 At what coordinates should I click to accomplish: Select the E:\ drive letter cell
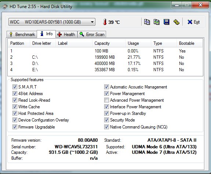(x=35, y=70)
